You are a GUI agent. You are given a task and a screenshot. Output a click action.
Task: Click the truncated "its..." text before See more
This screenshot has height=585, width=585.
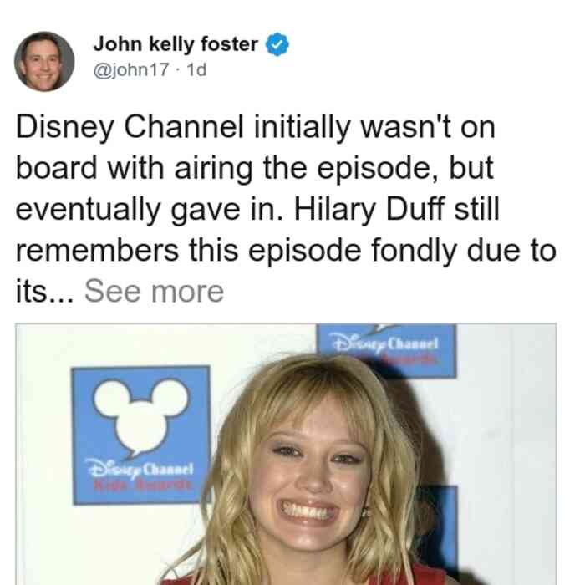(45, 292)
